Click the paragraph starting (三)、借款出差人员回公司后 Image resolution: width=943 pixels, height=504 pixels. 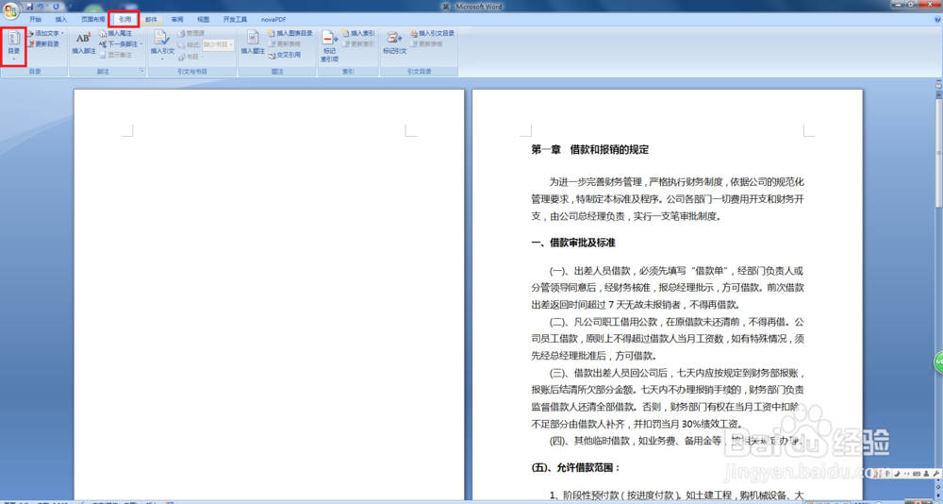(x=668, y=398)
